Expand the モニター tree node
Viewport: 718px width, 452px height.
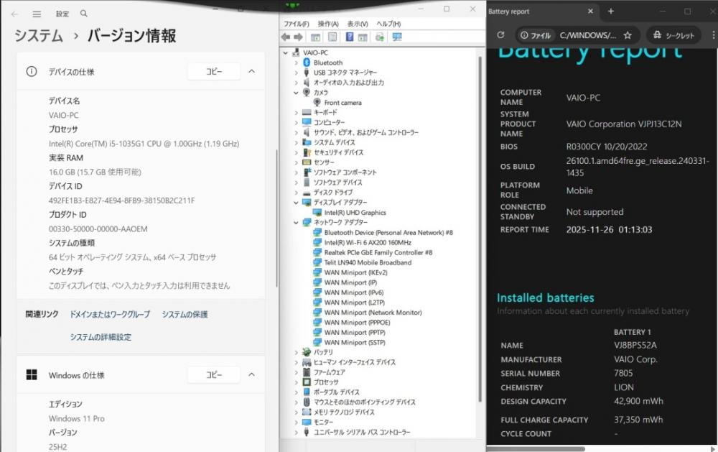(x=297, y=423)
